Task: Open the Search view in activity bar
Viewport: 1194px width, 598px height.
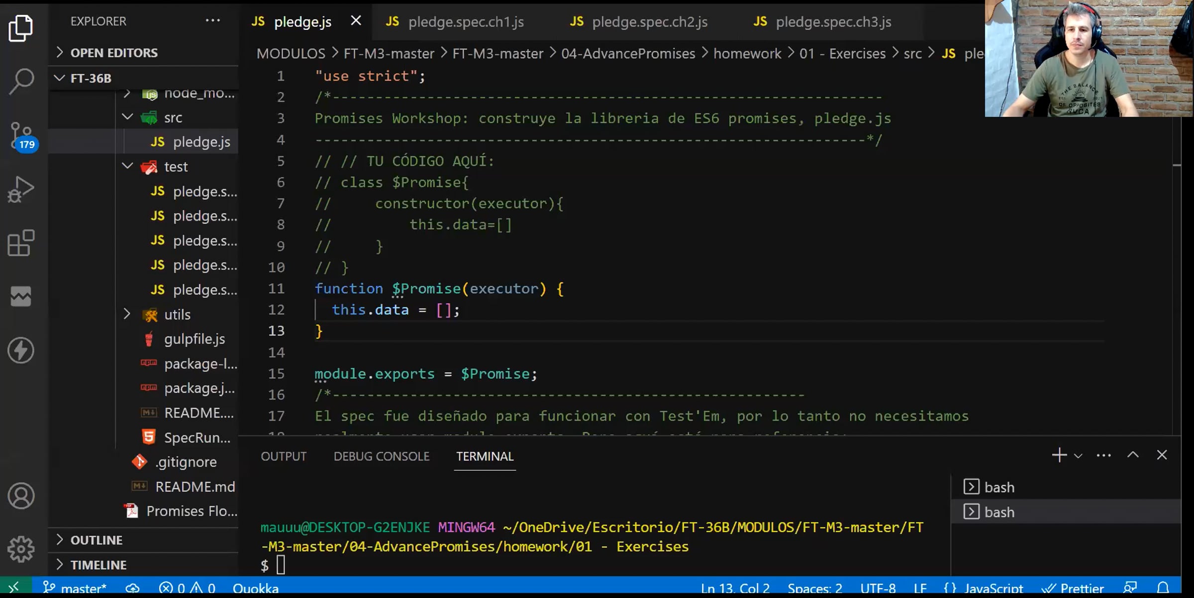Action: (21, 81)
